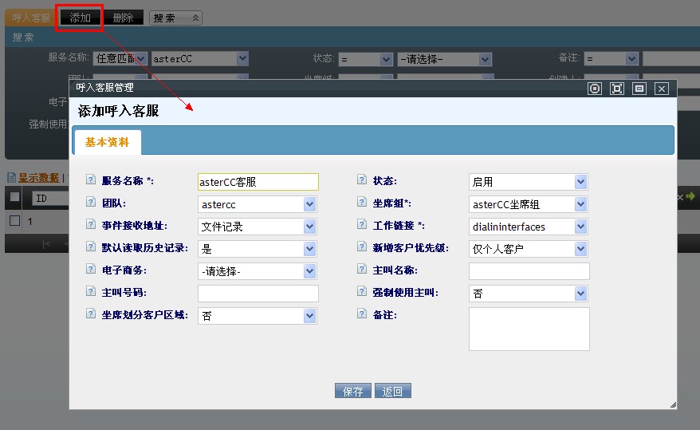Screen dimensions: 700x430
Task: Click help icon next to 状态 label
Action: pos(362,181)
